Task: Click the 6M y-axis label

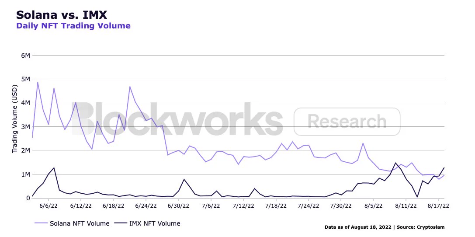Action: (x=25, y=56)
